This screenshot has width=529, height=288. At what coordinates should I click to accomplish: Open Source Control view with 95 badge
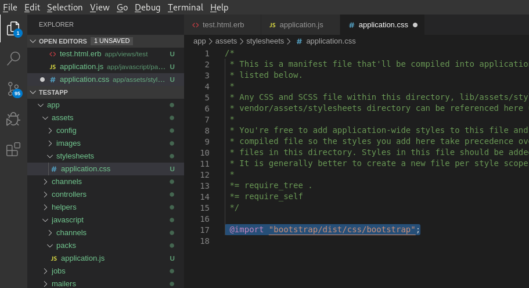click(x=13, y=88)
